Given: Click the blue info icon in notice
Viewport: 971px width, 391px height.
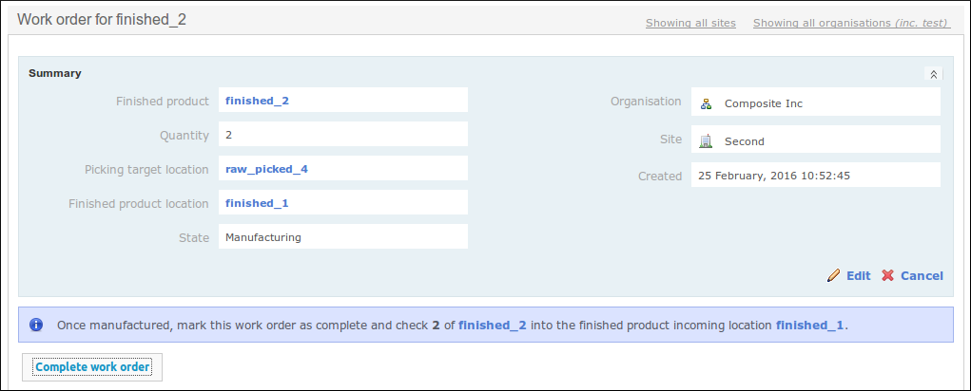Looking at the screenshot, I should [x=36, y=325].
